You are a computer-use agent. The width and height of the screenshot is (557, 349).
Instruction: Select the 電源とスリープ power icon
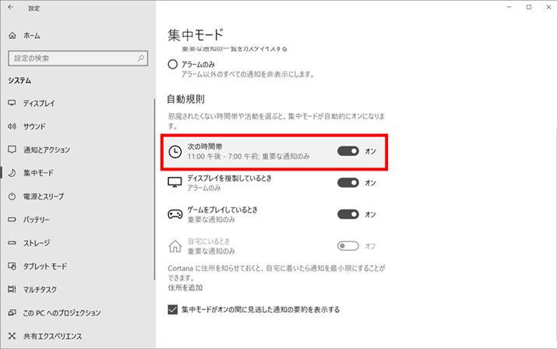point(12,196)
